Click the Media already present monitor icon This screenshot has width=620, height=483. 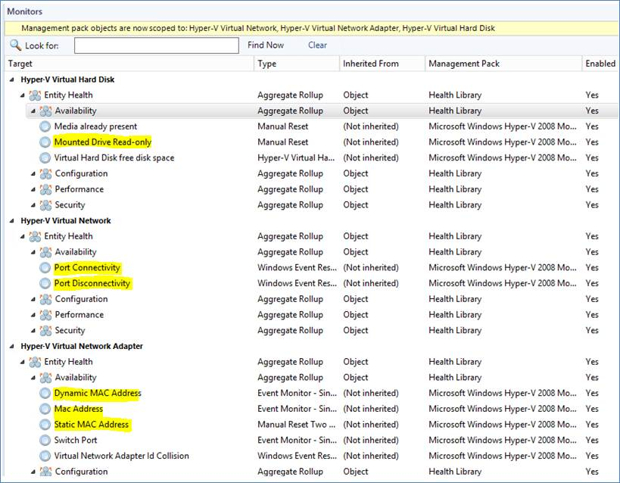[x=45, y=126]
